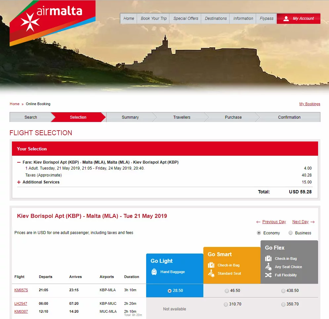Click the Any Seat Choice icon under Go Flex
This screenshot has height=319, width=329.
coord(268,267)
